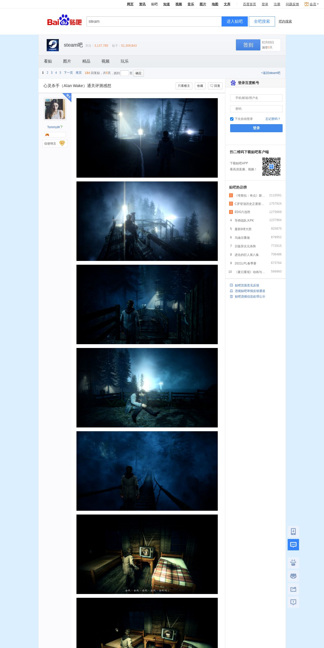Open the 视频 tab in forum nav
The width and height of the screenshot is (324, 648).
pos(105,61)
